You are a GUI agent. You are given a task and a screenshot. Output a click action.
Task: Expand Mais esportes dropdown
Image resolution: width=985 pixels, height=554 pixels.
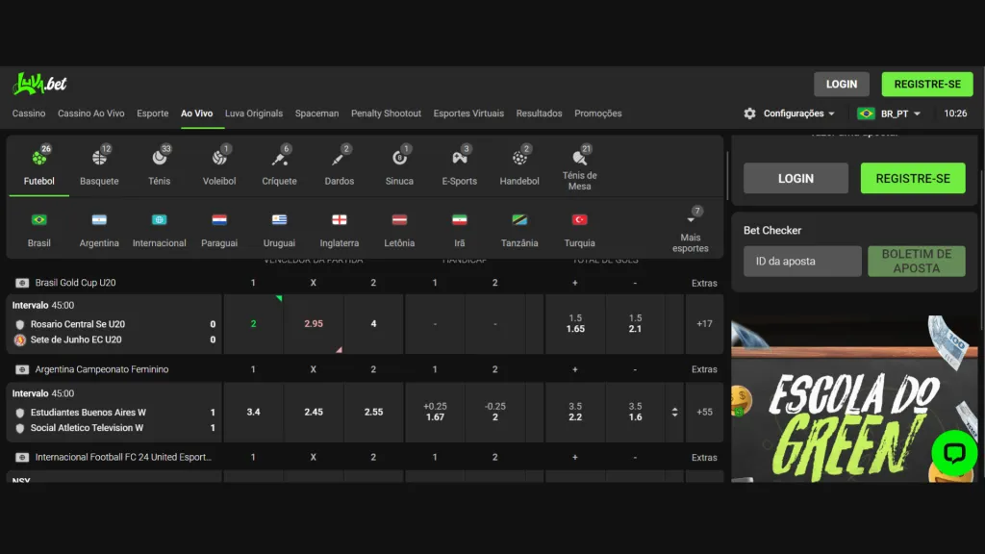pos(691,231)
